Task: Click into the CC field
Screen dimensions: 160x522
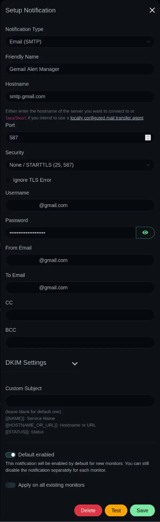Action: click(80, 315)
